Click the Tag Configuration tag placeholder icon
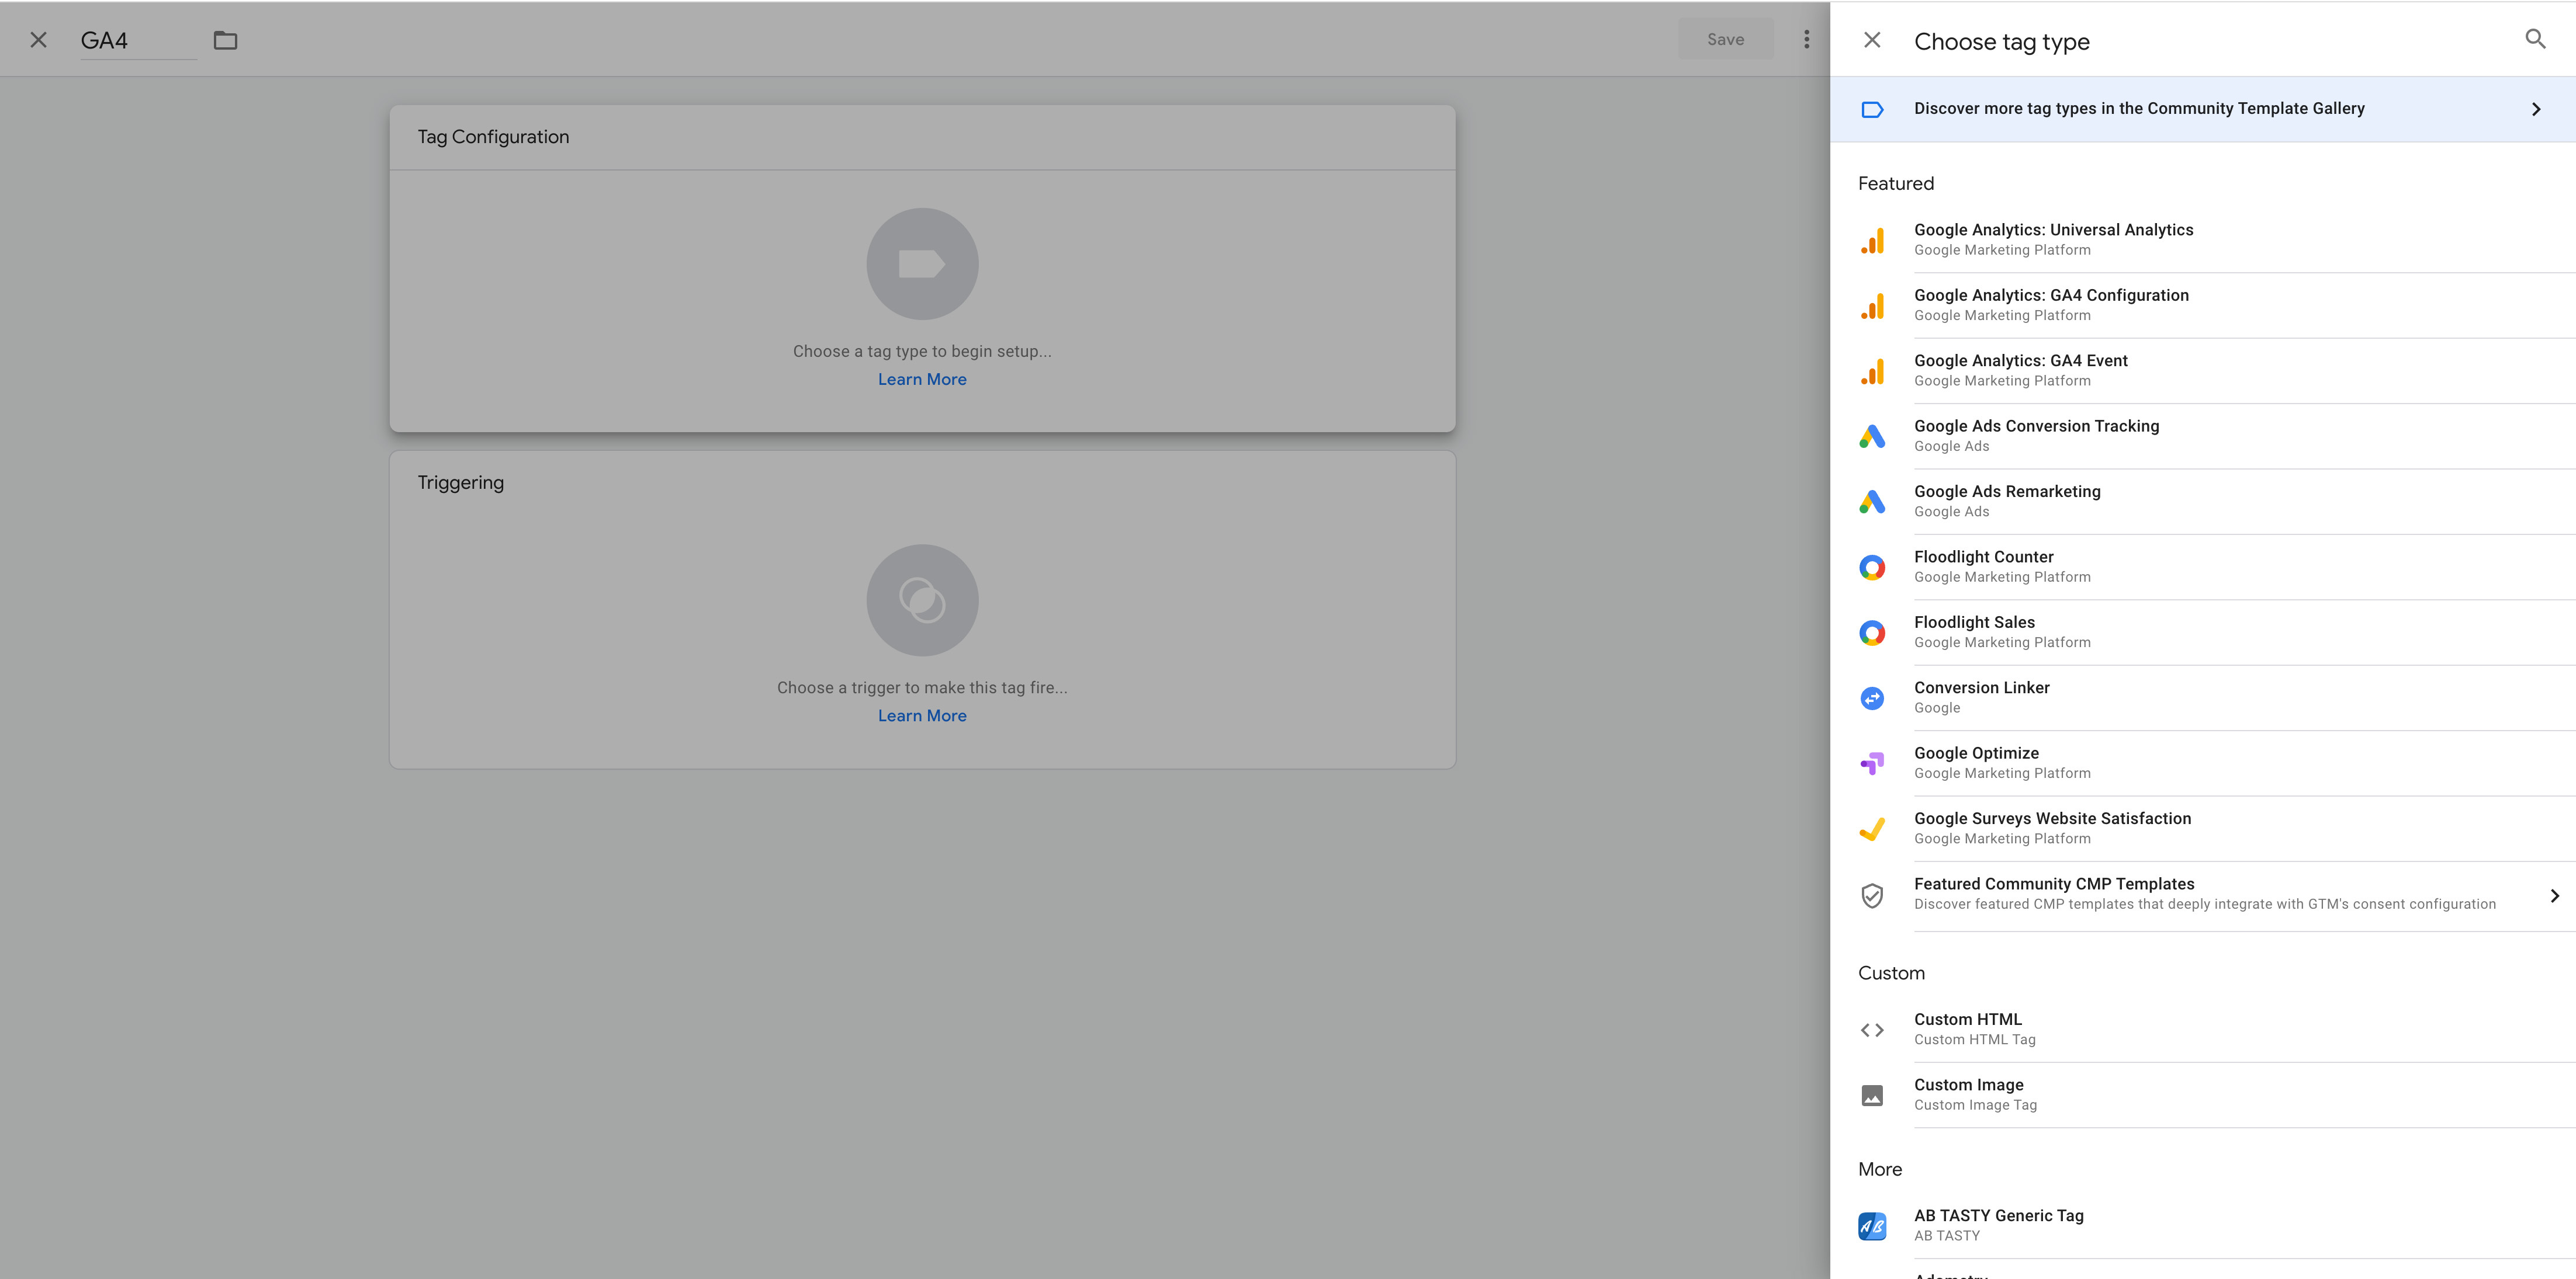The width and height of the screenshot is (2576, 1279). 922,264
